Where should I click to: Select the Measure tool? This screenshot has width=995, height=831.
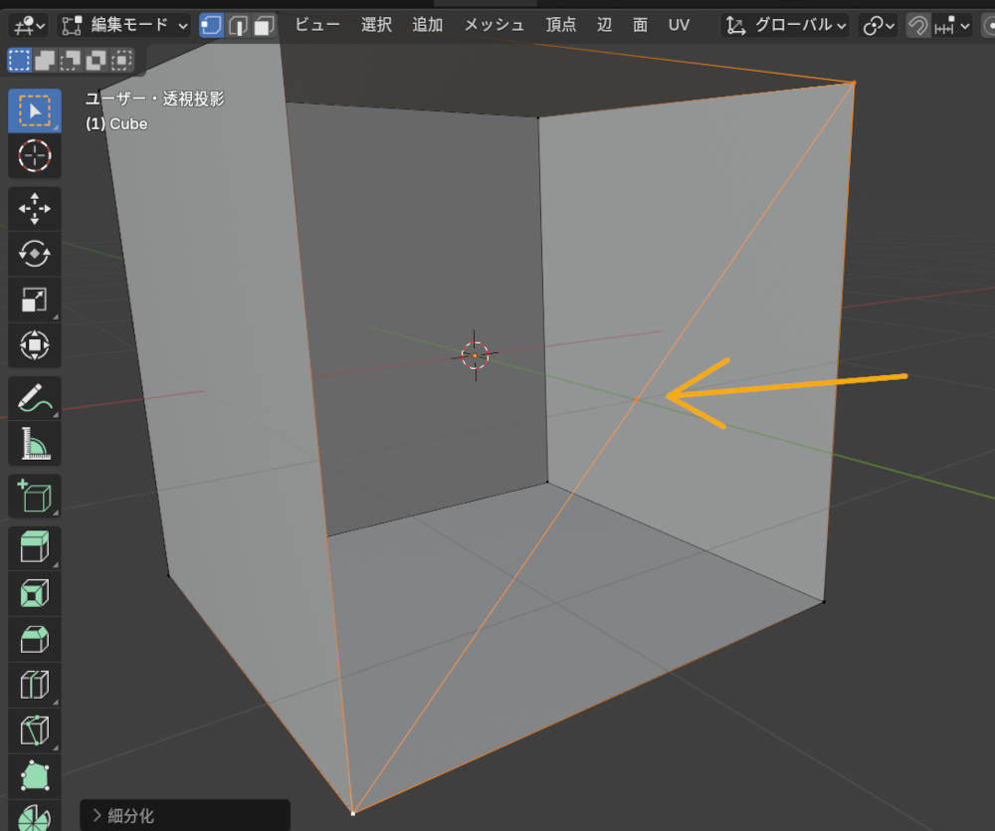[x=35, y=444]
